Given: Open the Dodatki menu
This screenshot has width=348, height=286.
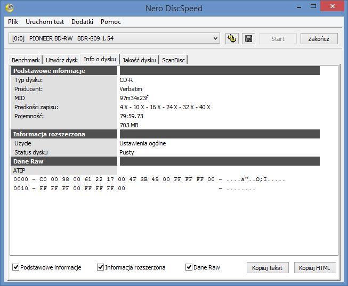Looking at the screenshot, I should 82,22.
